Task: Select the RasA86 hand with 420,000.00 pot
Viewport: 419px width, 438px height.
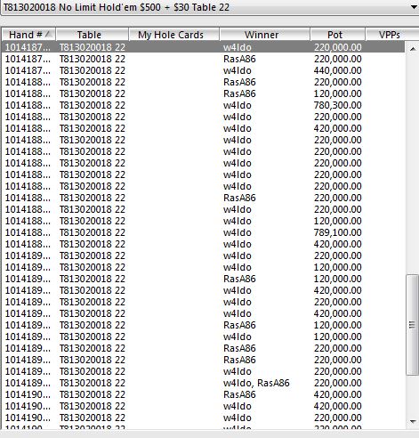Action: [x=204, y=394]
